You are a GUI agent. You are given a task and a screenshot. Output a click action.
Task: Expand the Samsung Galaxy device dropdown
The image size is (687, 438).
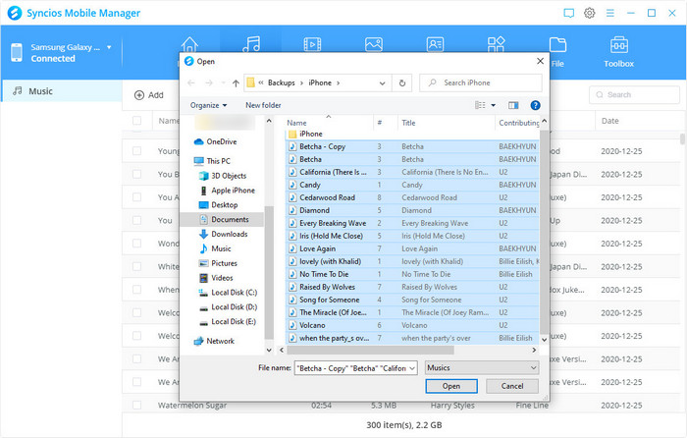click(x=109, y=47)
